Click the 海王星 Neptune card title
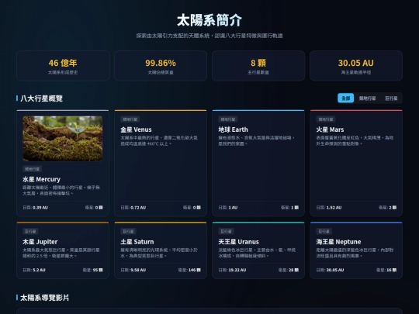The width and height of the screenshot is (419, 314). [x=338, y=242]
